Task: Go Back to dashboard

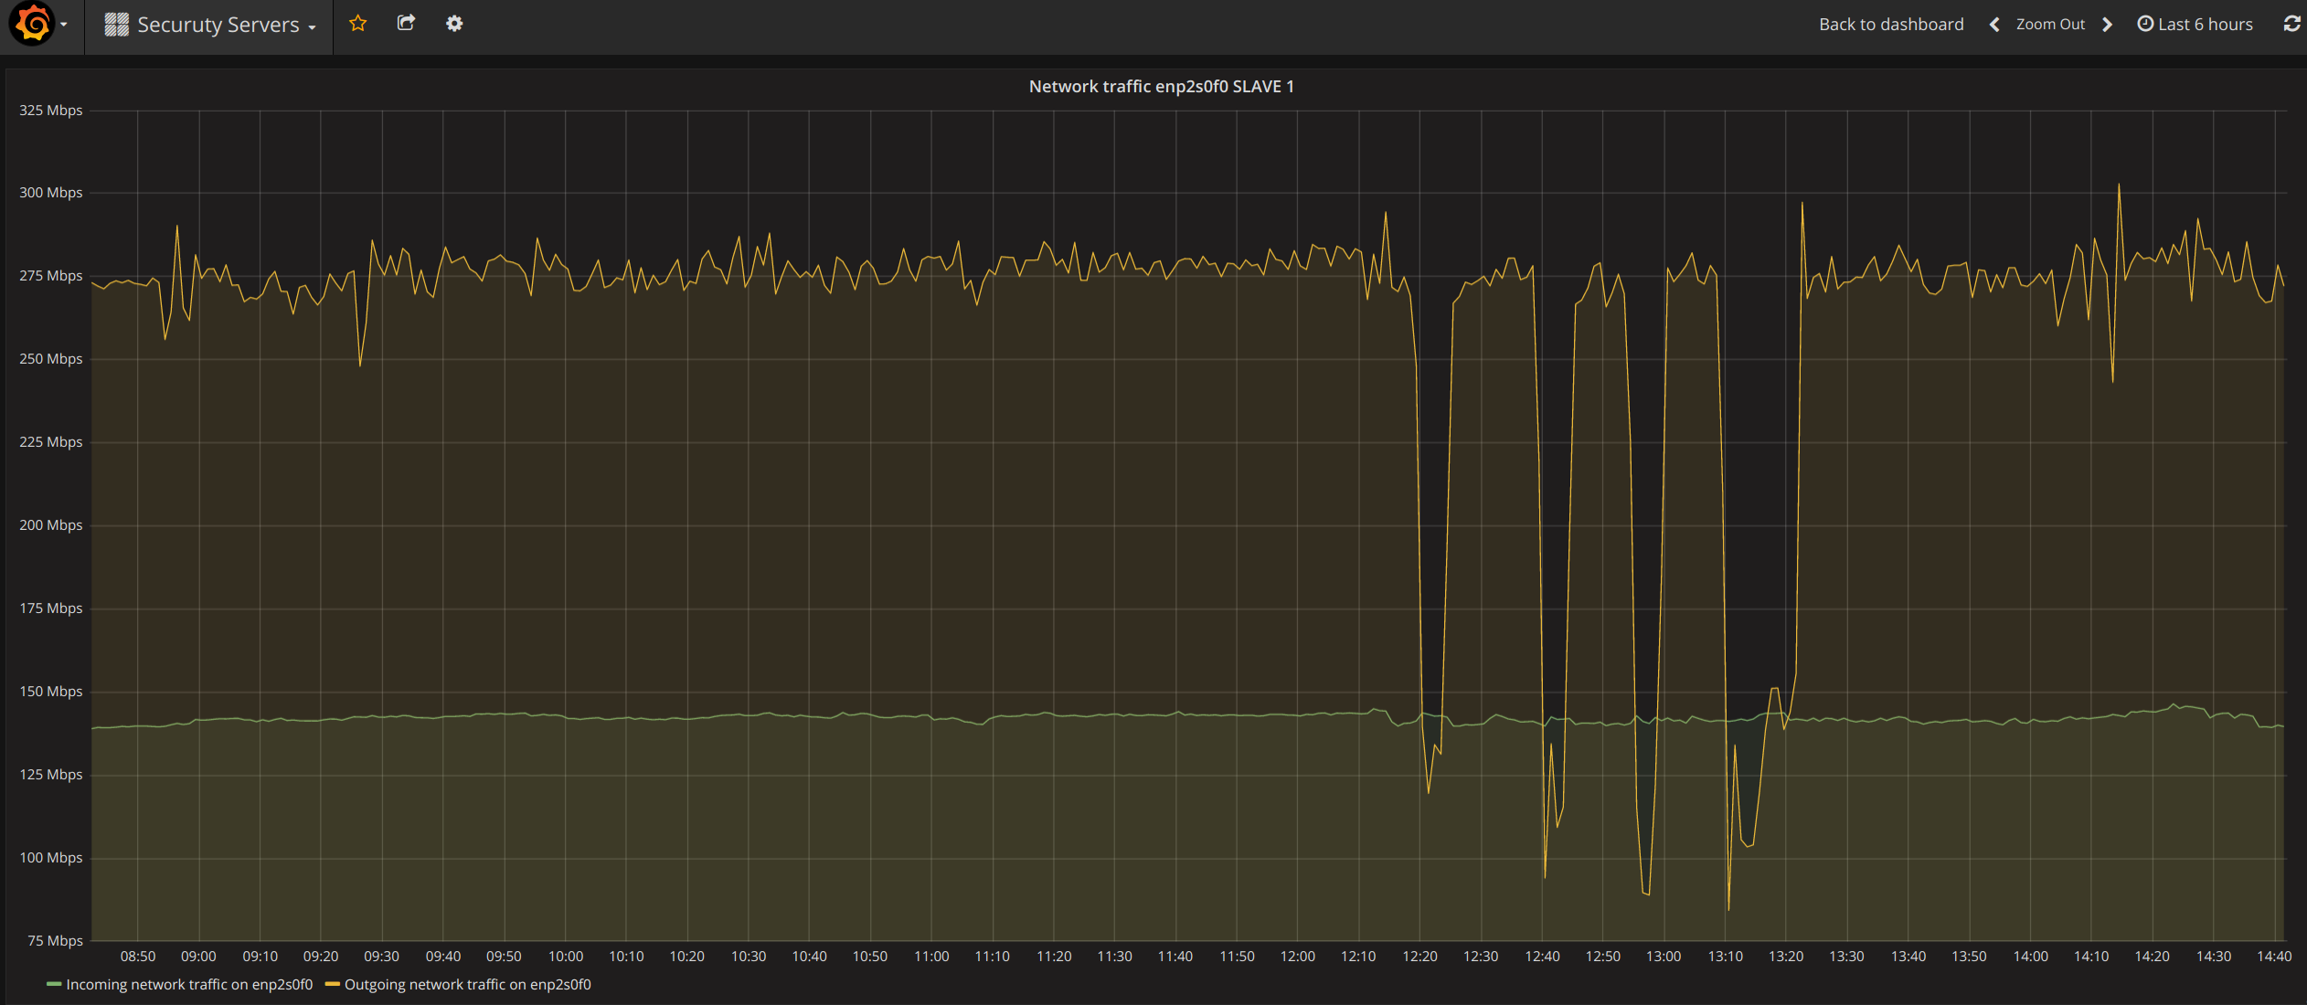Action: point(1891,25)
